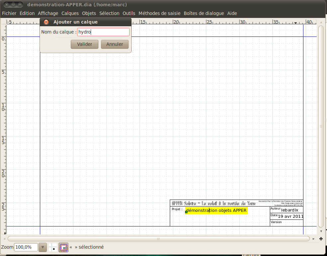Click the horizontal scrollbar right arrow
The width and height of the screenshot is (327, 256).
pyautogui.click(x=313, y=238)
